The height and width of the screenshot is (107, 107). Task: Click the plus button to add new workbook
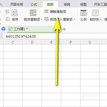click(64, 29)
